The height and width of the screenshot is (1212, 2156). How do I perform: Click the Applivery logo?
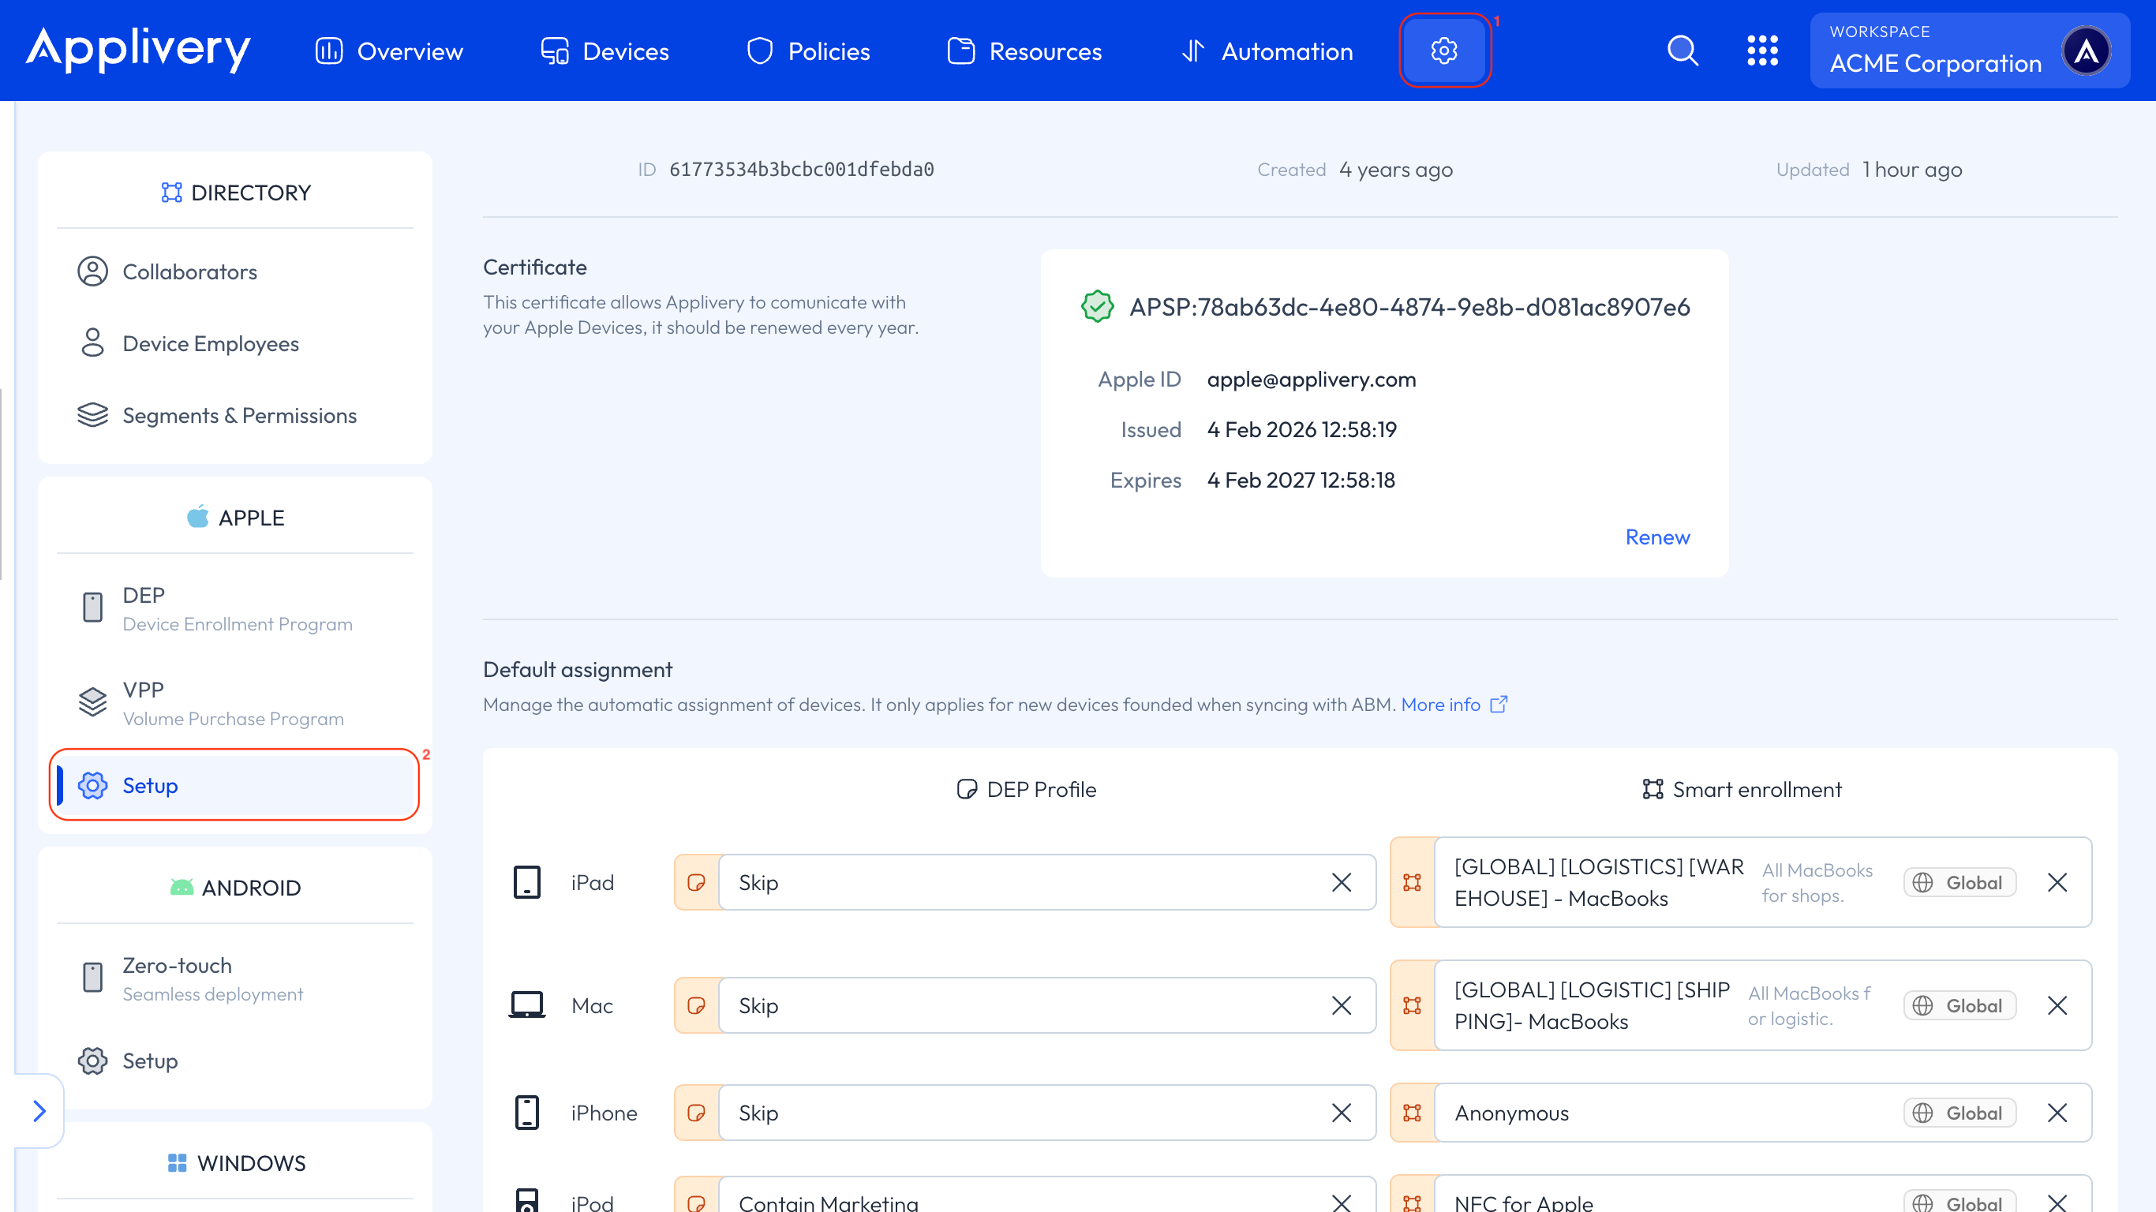138,50
